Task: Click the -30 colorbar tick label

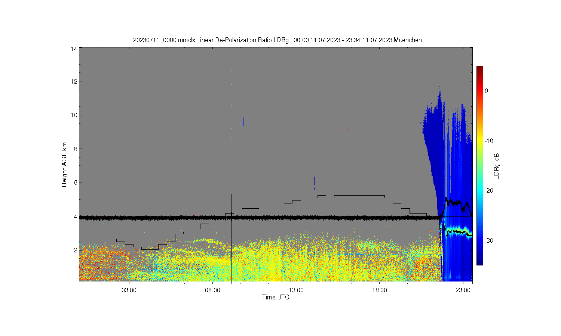Action: [490, 240]
